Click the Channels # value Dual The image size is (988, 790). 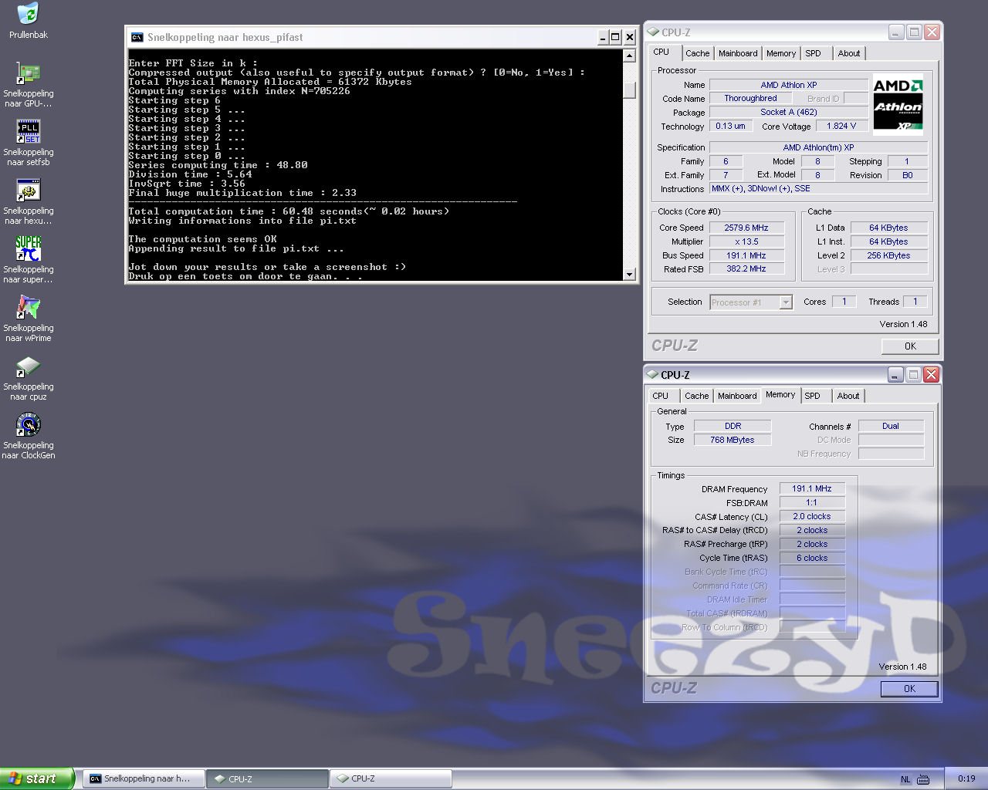[x=891, y=426]
